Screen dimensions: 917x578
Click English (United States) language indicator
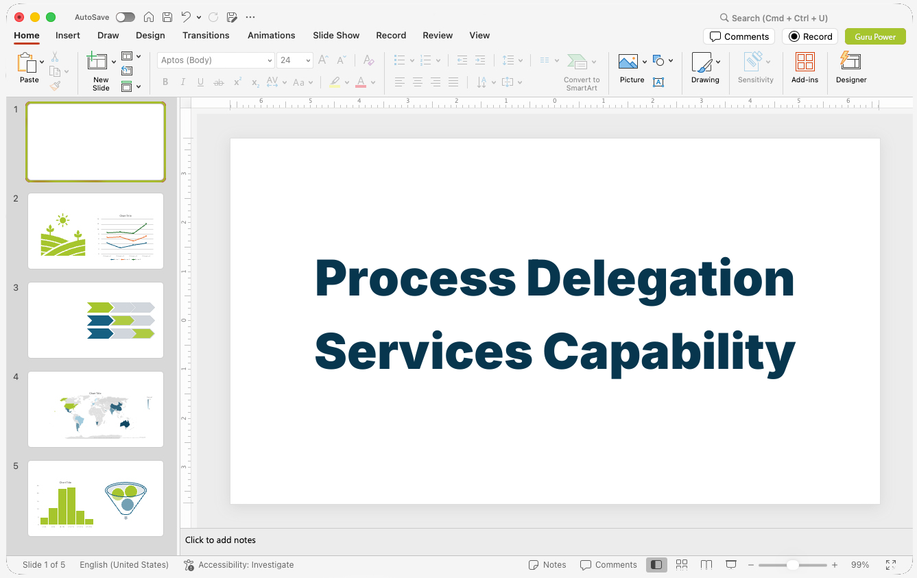124,565
